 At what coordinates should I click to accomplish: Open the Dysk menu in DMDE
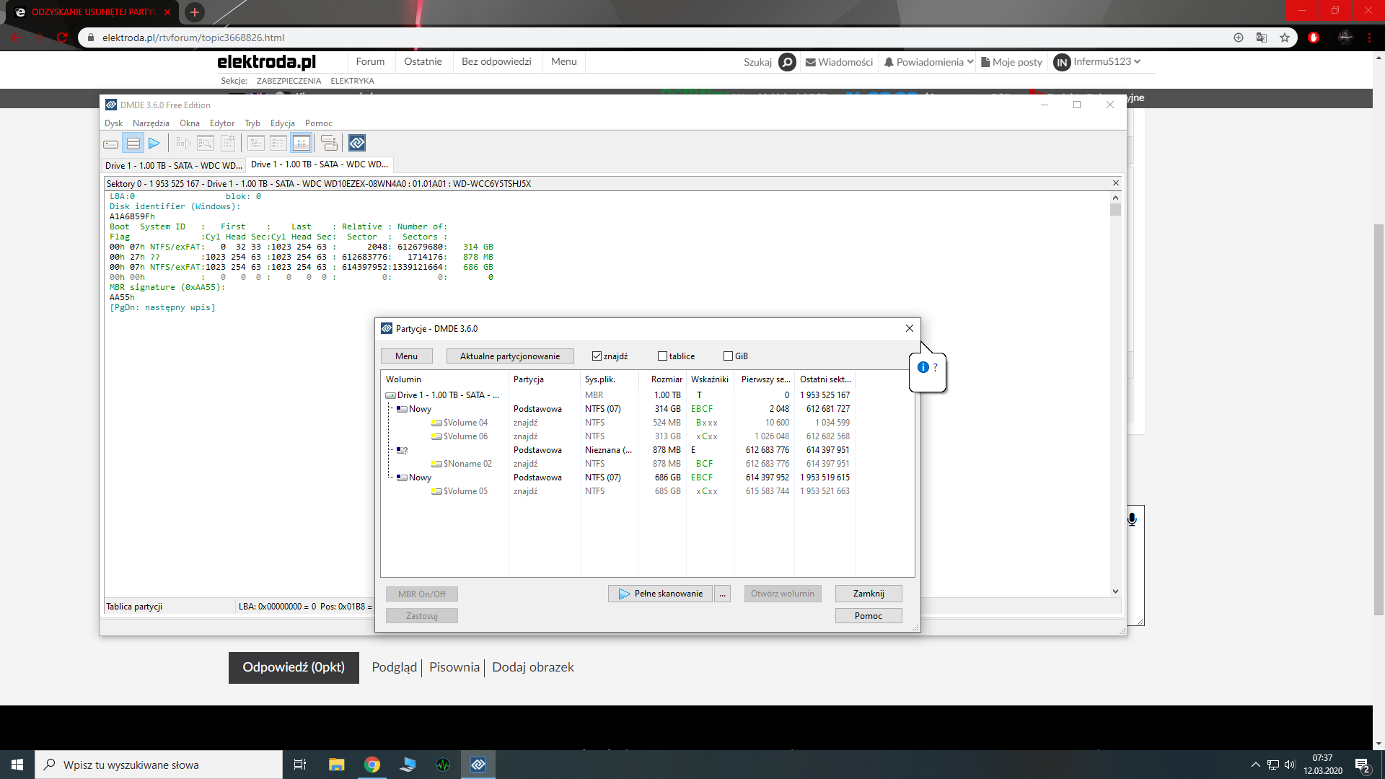(113, 123)
